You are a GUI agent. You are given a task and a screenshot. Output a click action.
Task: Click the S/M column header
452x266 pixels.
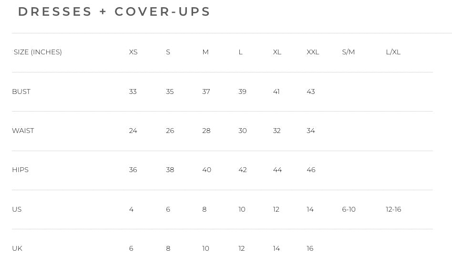pyautogui.click(x=348, y=52)
